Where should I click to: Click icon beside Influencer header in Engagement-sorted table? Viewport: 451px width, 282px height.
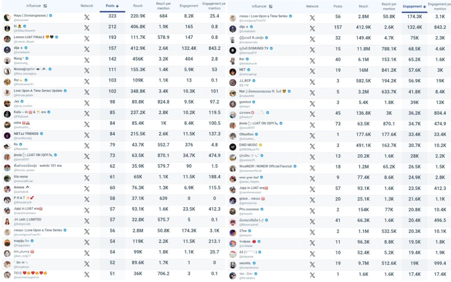point(271,6)
